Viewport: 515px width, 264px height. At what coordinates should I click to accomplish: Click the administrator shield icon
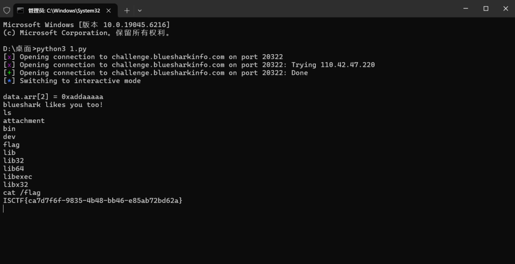7,10
